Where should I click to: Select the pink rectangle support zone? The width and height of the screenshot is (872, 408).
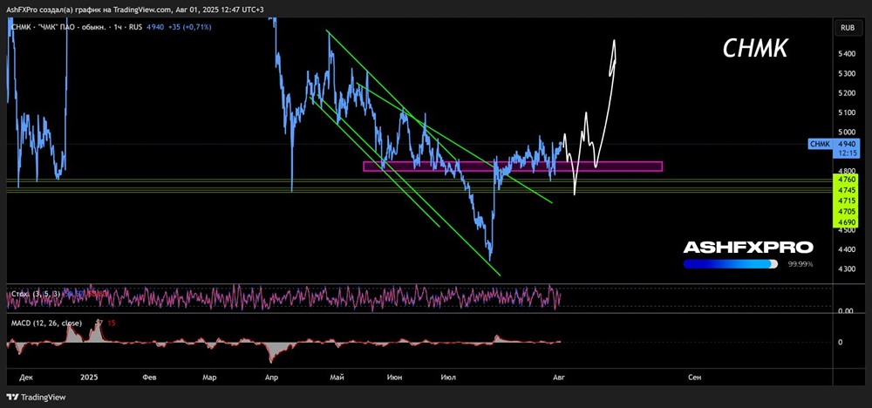point(513,167)
